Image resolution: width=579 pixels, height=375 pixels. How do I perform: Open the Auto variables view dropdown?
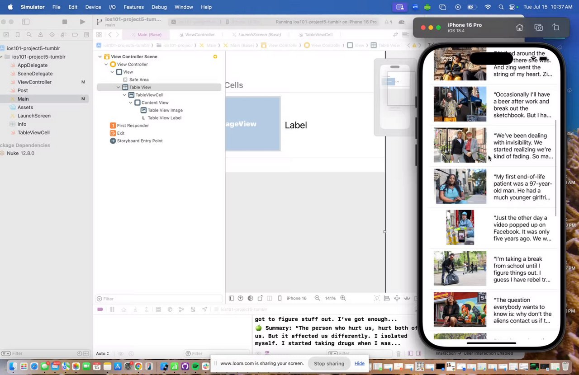[103, 353]
